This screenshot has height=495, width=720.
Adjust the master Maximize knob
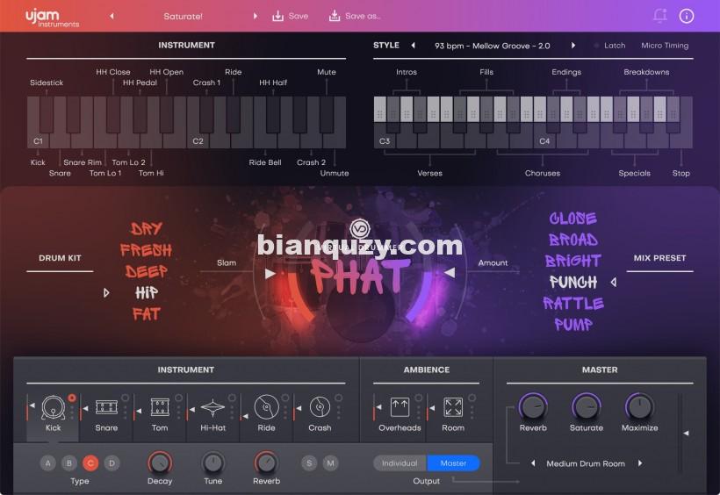639,407
